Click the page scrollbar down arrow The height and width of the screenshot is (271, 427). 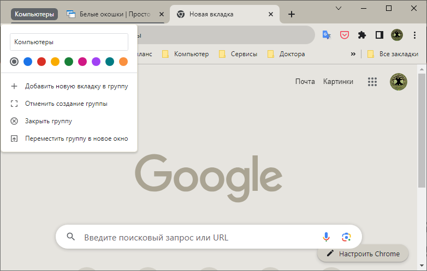pos(422,266)
